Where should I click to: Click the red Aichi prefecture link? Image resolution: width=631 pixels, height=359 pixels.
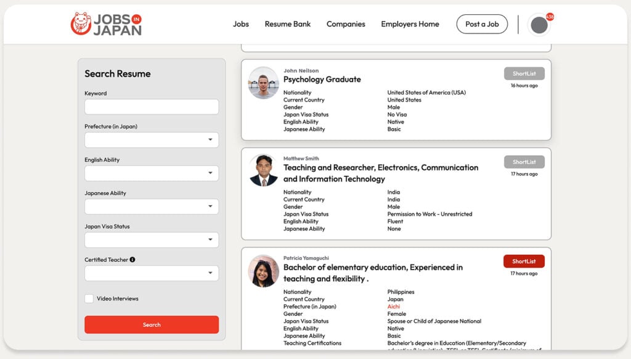click(393, 307)
